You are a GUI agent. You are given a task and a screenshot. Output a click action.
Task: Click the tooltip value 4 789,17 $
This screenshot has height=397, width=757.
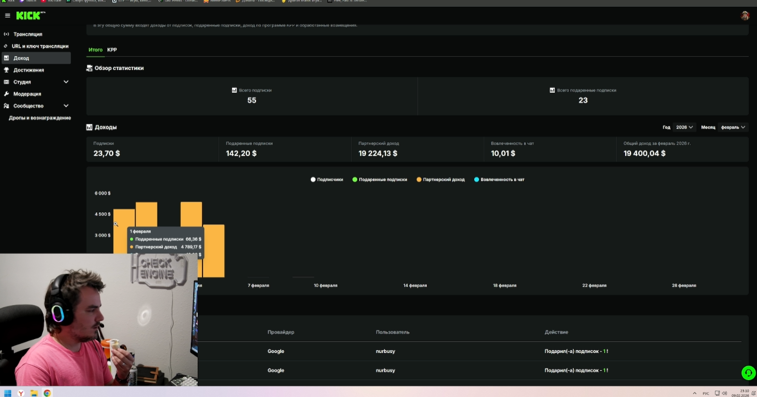(x=191, y=247)
